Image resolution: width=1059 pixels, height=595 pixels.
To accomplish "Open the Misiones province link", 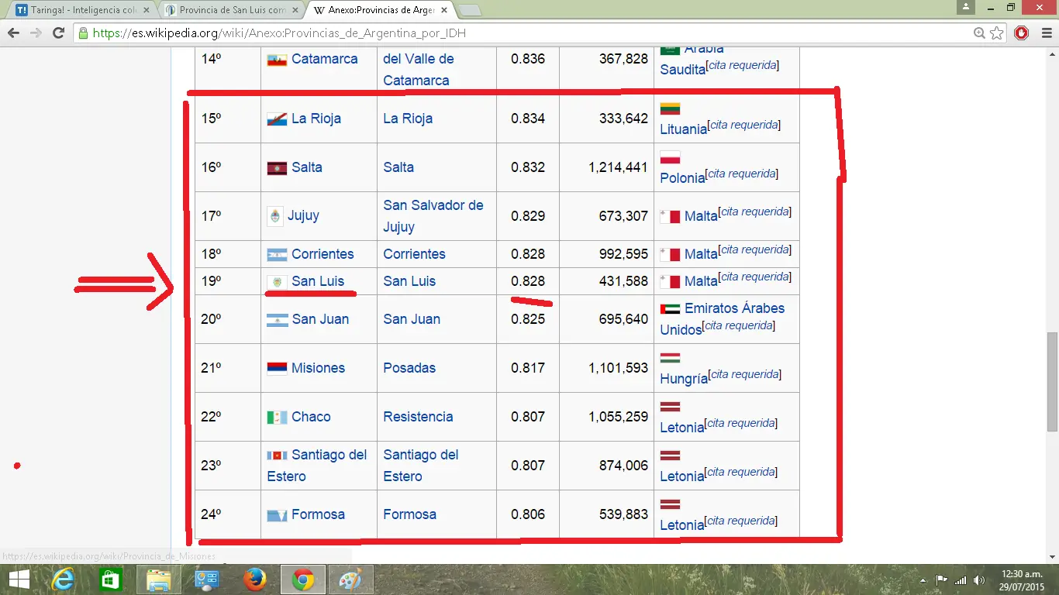I will point(318,368).
